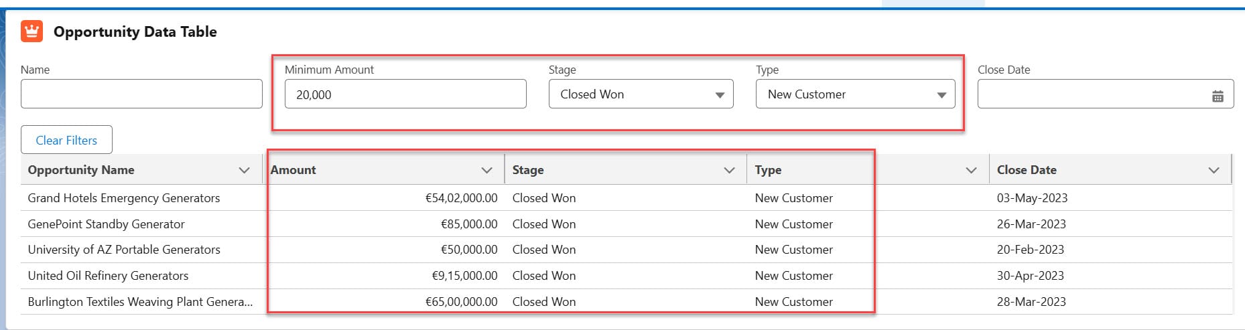Sort by the Opportunity Name column header

(81, 170)
